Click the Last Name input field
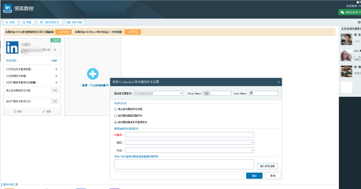 pyautogui.click(x=263, y=93)
